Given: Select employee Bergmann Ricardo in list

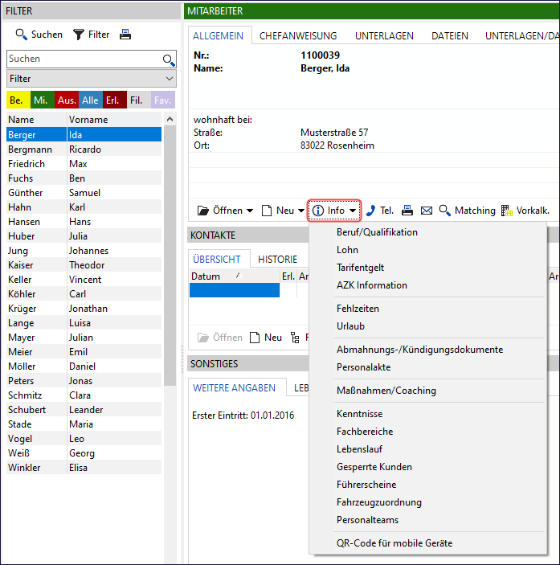Looking at the screenshot, I should 84,149.
